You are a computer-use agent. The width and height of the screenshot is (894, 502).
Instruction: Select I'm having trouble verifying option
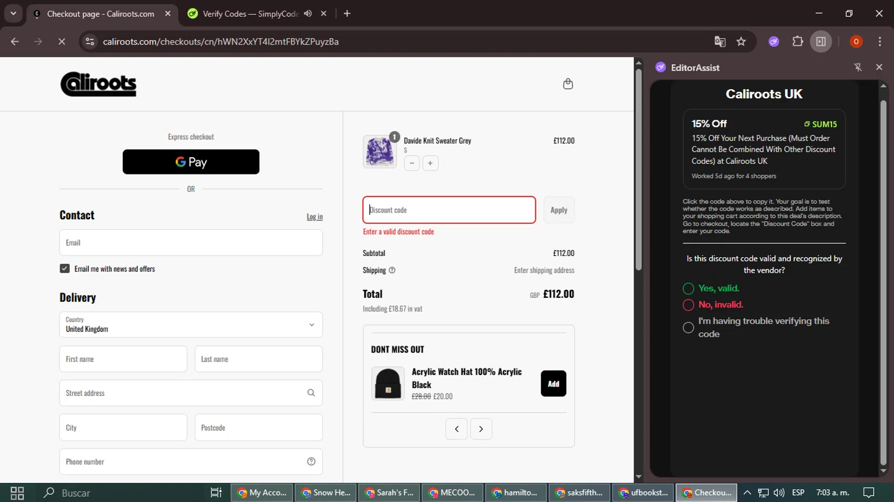coord(688,328)
